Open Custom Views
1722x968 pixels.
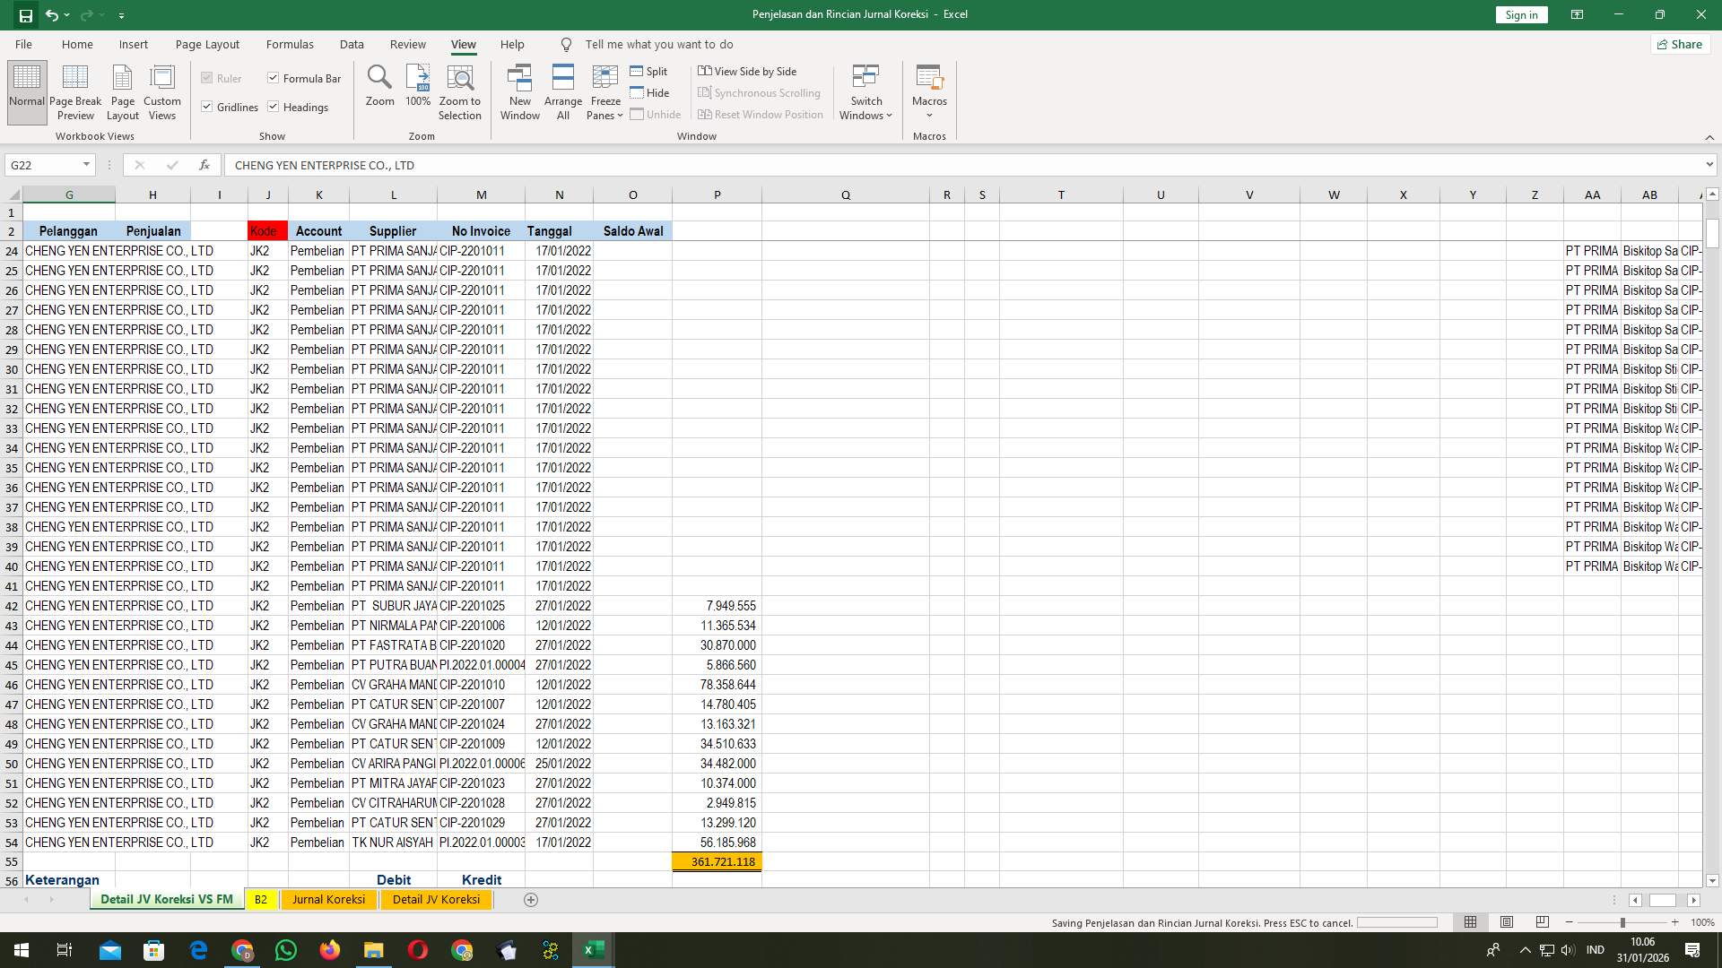[162, 91]
